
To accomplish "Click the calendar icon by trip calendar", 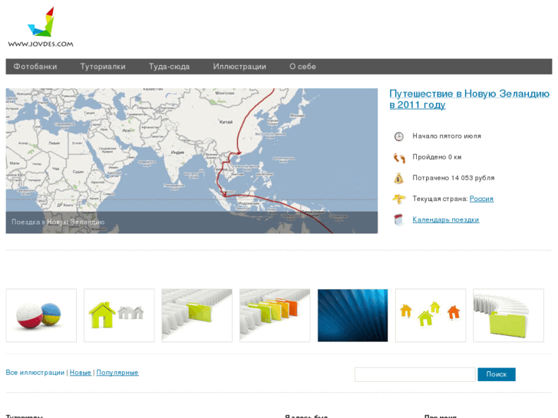I will point(399,219).
